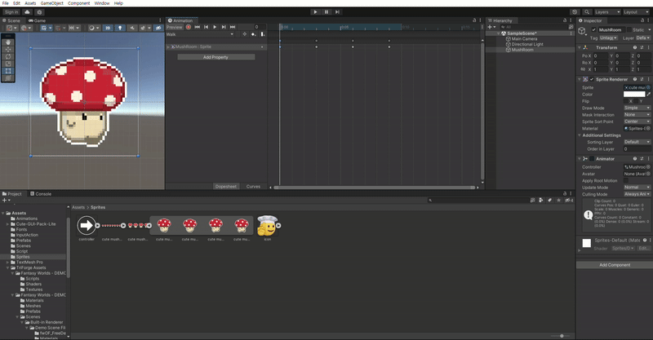Open the GameObject menu

pyautogui.click(x=52, y=3)
